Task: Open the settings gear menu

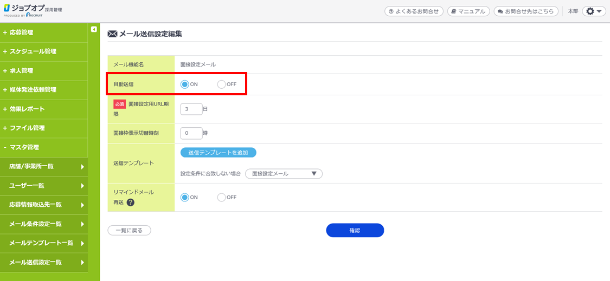Action: 593,11
